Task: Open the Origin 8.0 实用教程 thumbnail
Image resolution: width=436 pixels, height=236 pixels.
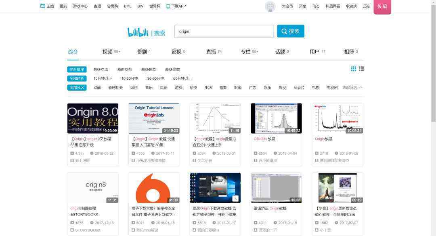Action: point(93,118)
